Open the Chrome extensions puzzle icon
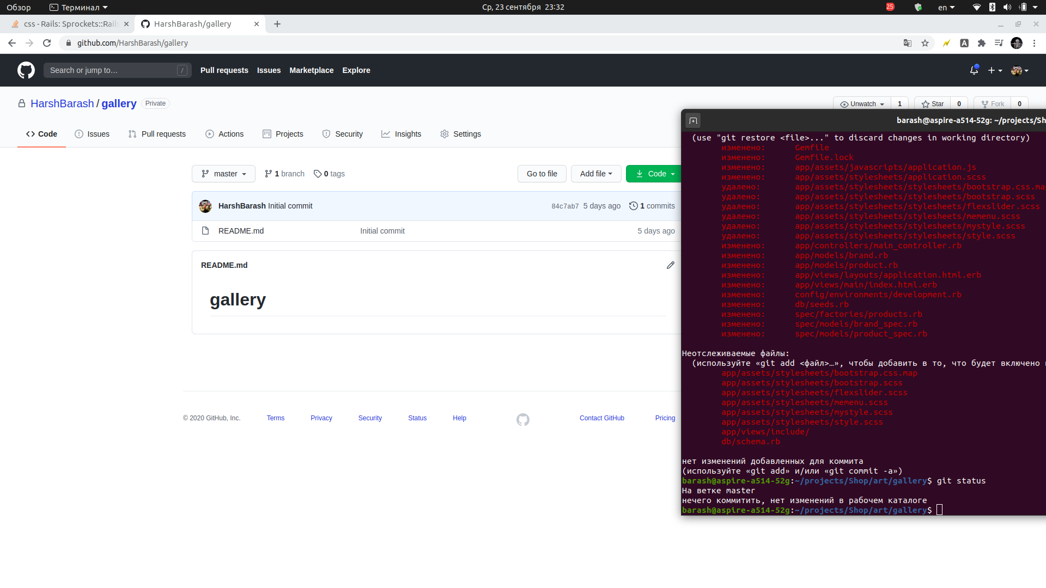 point(982,43)
